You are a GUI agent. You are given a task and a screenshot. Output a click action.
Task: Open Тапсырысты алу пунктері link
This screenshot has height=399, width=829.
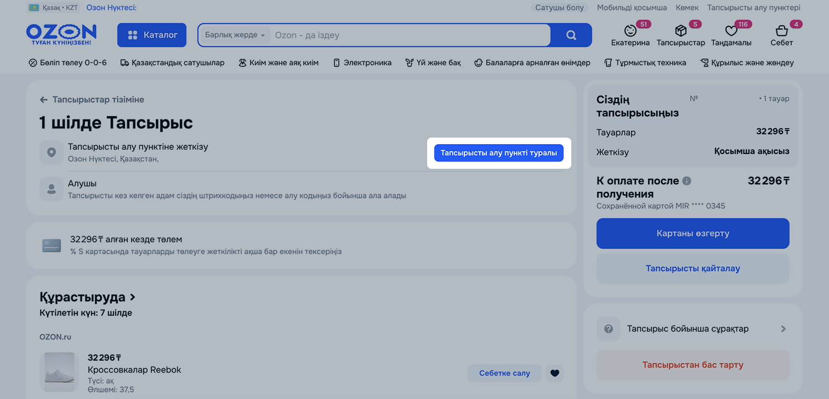click(754, 8)
